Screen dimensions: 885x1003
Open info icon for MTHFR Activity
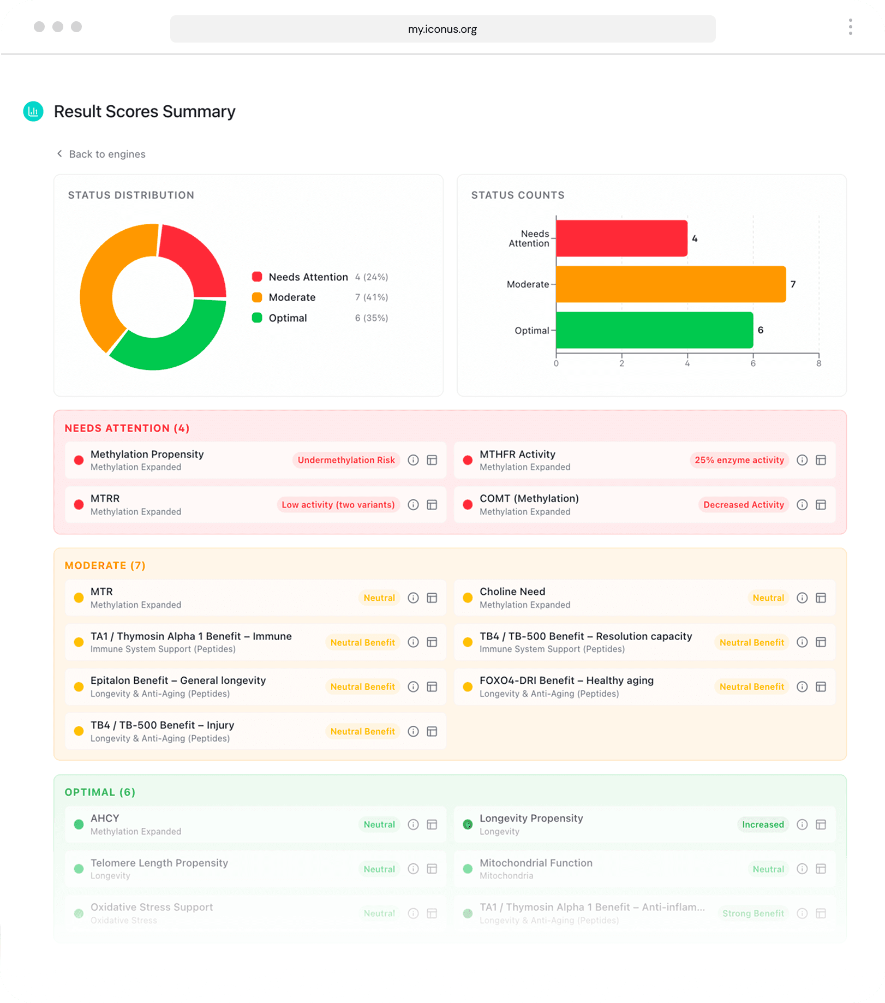[x=802, y=460]
